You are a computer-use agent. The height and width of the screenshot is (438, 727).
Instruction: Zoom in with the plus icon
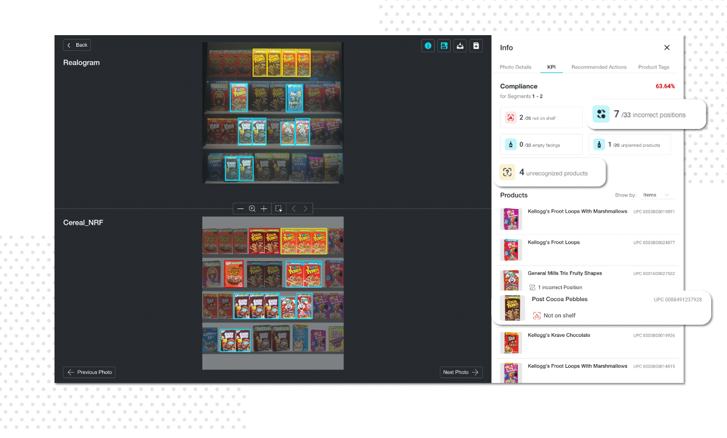pyautogui.click(x=264, y=208)
